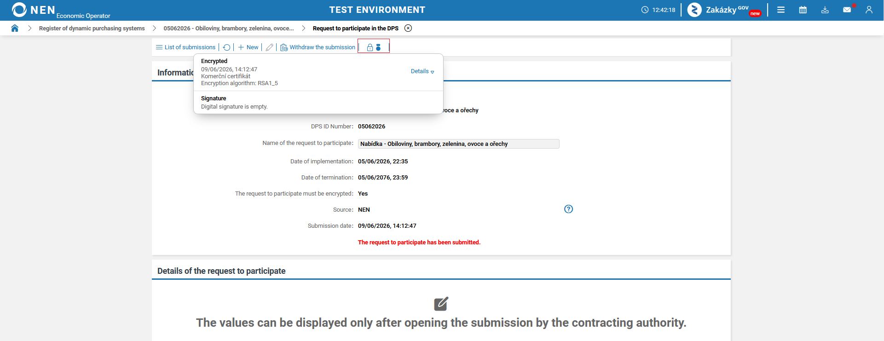Viewport: 884px width, 341px height.
Task: Open the downloads icon in header
Action: pos(825,10)
